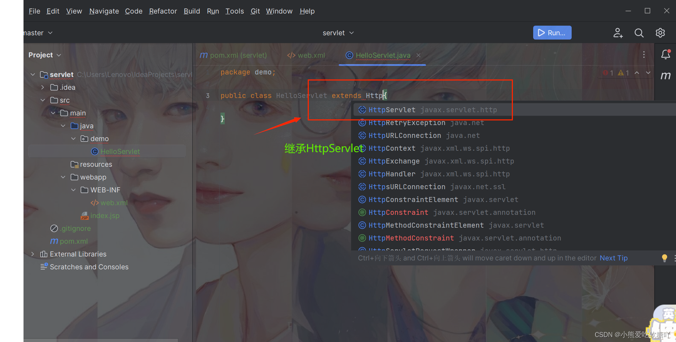The width and height of the screenshot is (676, 342).
Task: Go to previous highlighted error arrow
Action: (637, 73)
